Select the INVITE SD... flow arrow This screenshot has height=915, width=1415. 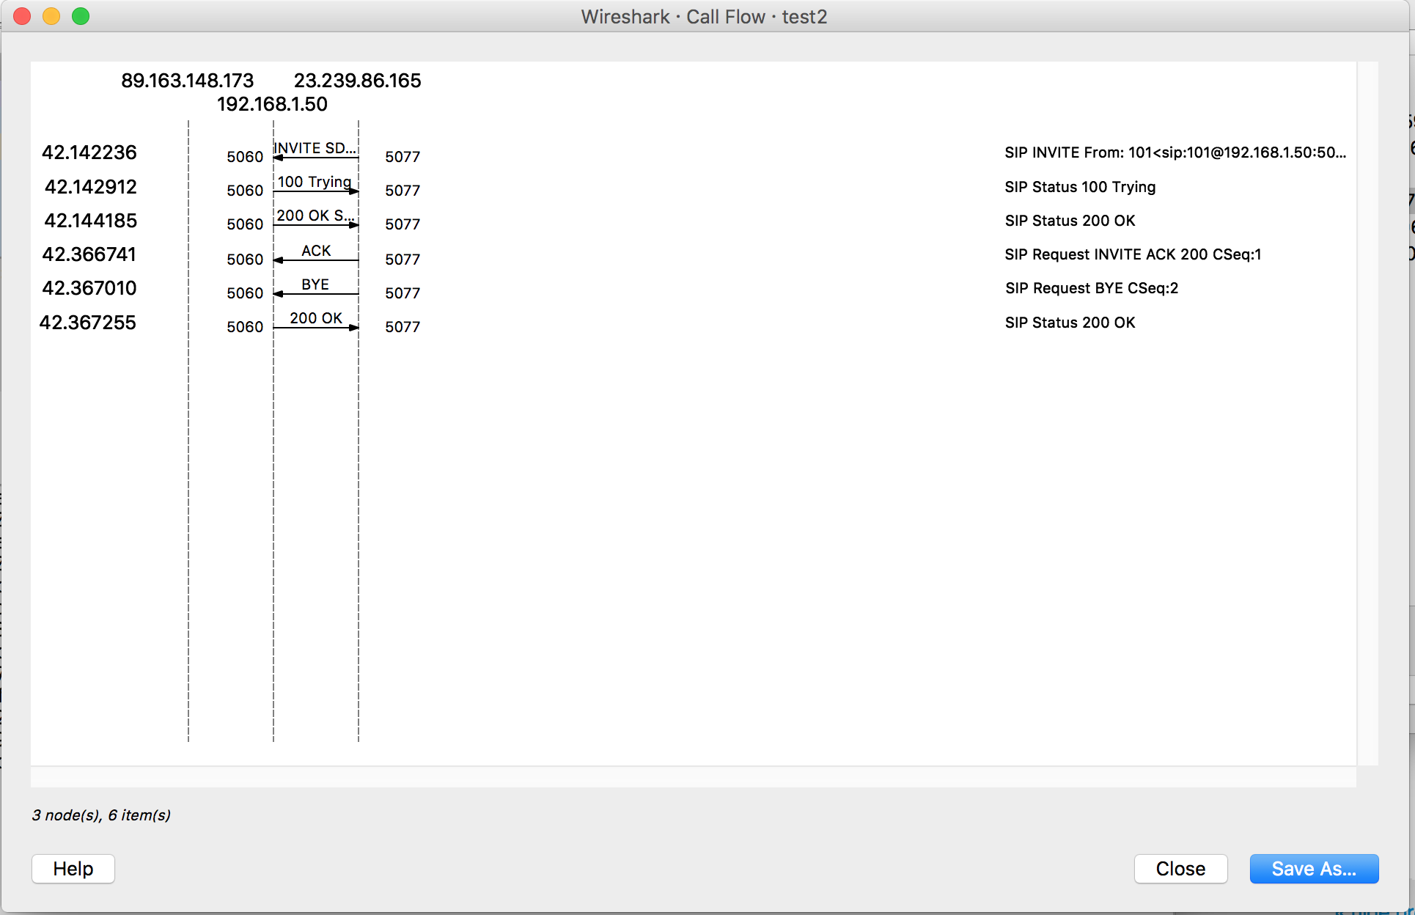[316, 157]
